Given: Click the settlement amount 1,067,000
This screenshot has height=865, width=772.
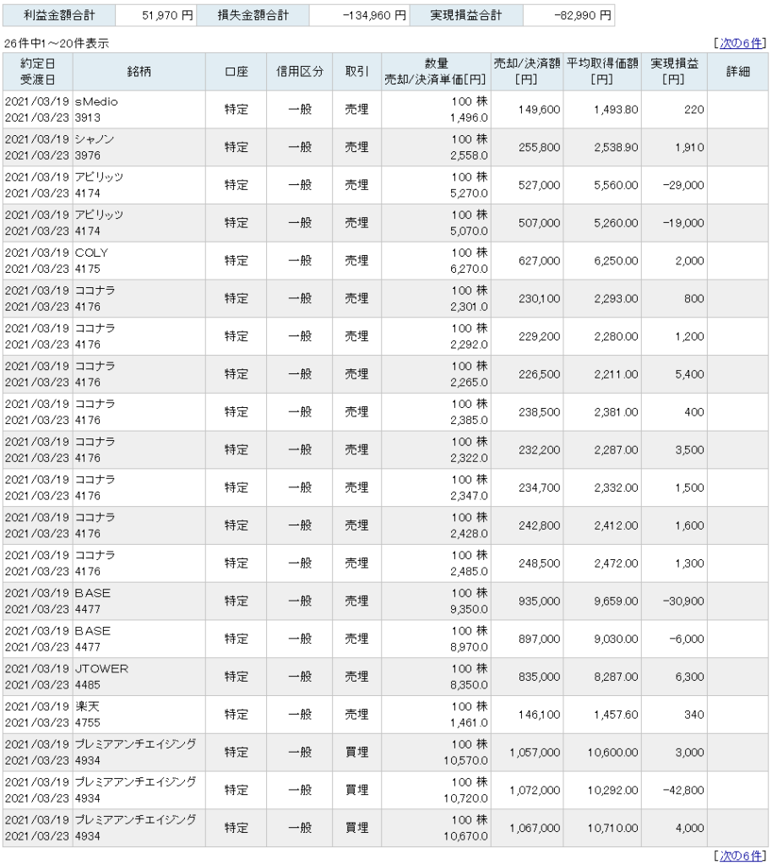Looking at the screenshot, I should pyautogui.click(x=535, y=828).
